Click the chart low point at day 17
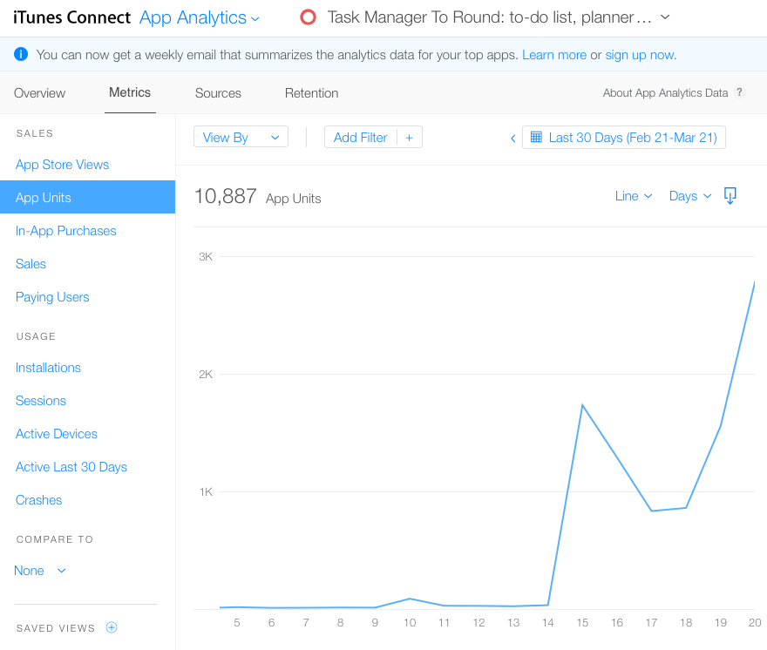767x650 pixels. click(x=652, y=511)
